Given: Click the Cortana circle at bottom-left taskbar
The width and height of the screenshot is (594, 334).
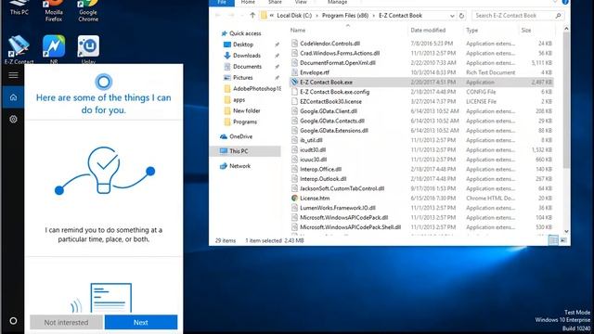Looking at the screenshot, I should (x=13, y=321).
